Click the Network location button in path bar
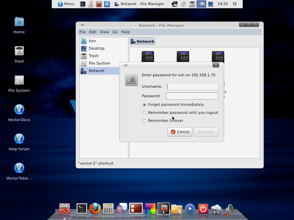Viewport: 294px width, 220px height. [142, 41]
